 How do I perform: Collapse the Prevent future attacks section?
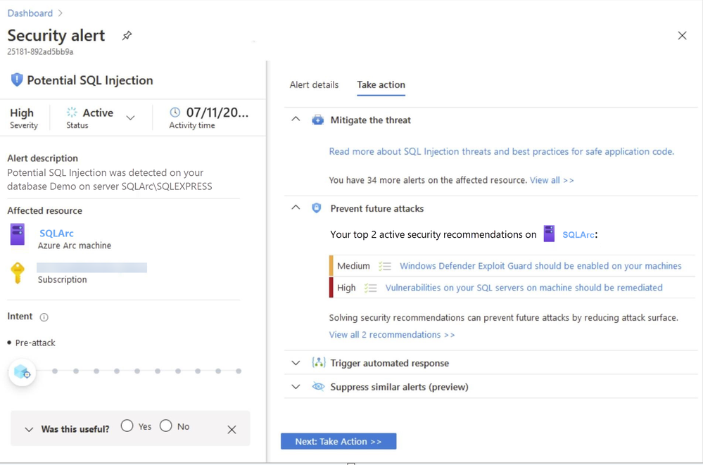[296, 208]
